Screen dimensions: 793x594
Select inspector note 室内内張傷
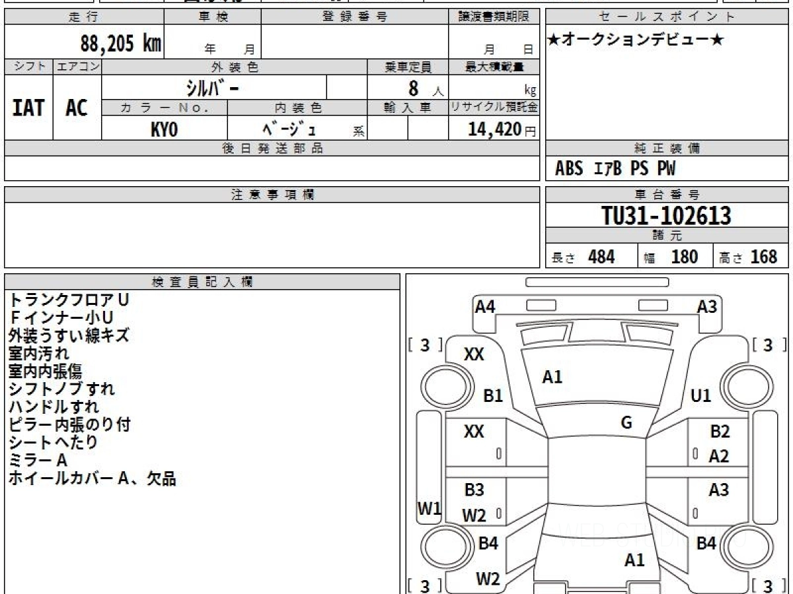pos(46,371)
